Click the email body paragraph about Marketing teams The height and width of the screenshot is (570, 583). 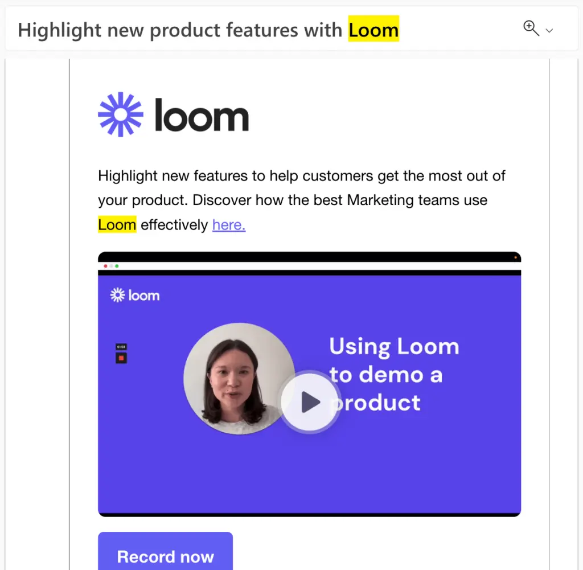(301, 200)
